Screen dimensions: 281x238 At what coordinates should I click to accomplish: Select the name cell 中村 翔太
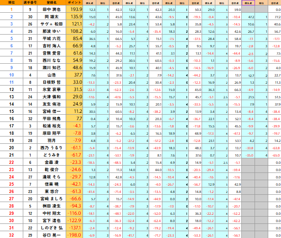tap(52, 213)
